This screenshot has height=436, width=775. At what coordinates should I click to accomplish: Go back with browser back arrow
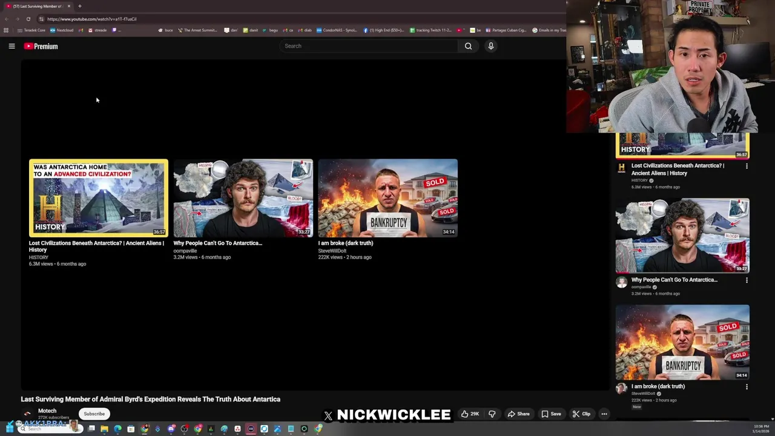(7, 19)
